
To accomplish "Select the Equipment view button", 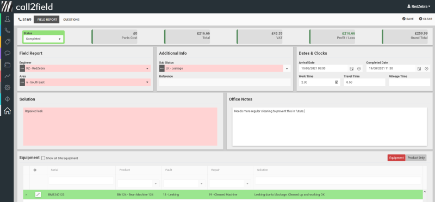I will click(x=396, y=157).
